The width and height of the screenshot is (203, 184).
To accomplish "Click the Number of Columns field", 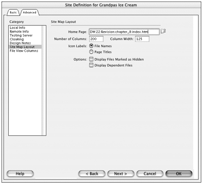I will [x=96, y=39].
